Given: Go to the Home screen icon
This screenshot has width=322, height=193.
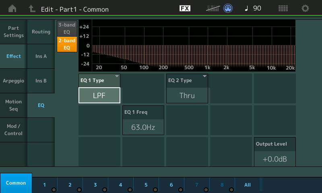Looking at the screenshot, I should (x=12, y=8).
